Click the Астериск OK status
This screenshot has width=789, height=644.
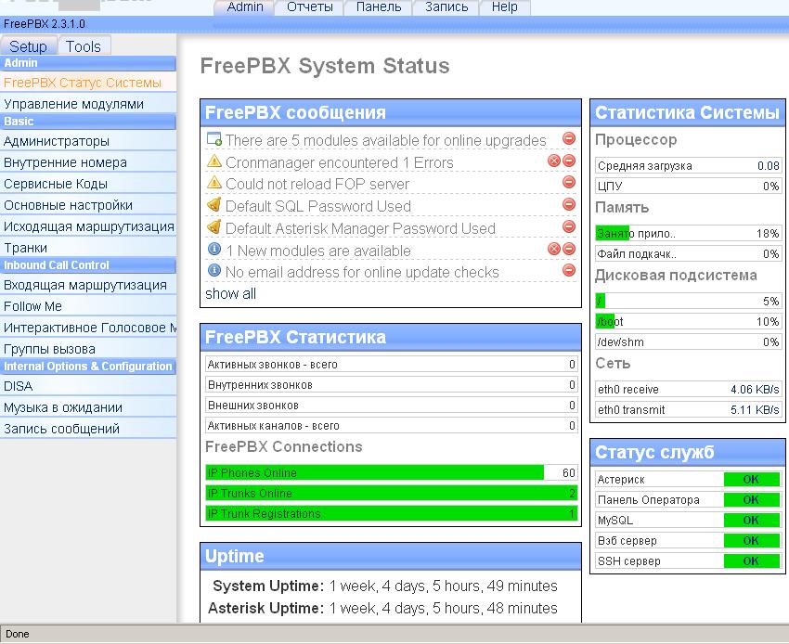click(751, 480)
